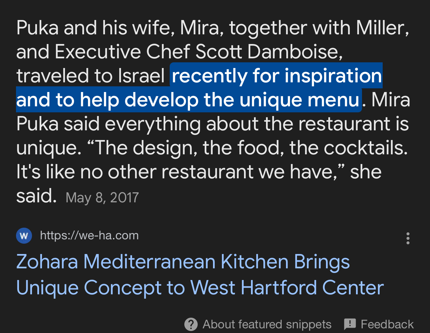The height and width of the screenshot is (333, 430).
Task: Click the exclamation feedback bubble icon
Action: coord(350,324)
